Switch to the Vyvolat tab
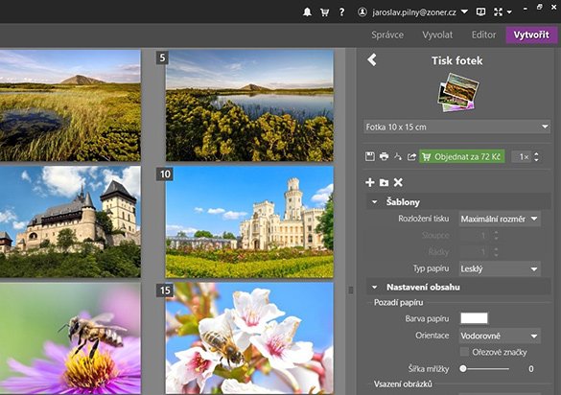Image resolution: width=561 pixels, height=395 pixels. [437, 35]
